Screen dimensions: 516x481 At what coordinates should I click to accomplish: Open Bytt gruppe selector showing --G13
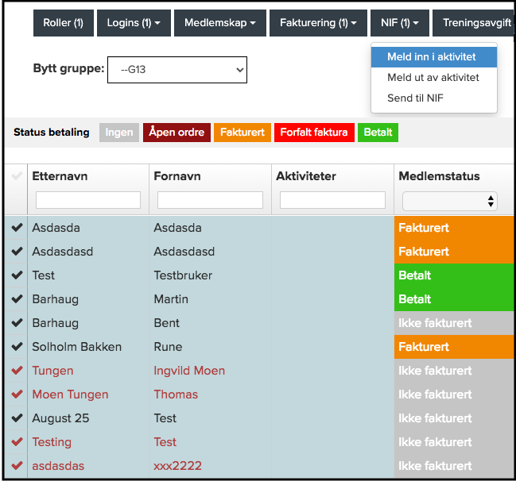[177, 70]
